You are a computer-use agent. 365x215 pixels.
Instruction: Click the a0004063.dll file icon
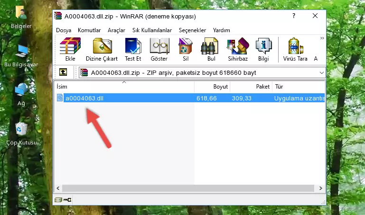(60, 98)
